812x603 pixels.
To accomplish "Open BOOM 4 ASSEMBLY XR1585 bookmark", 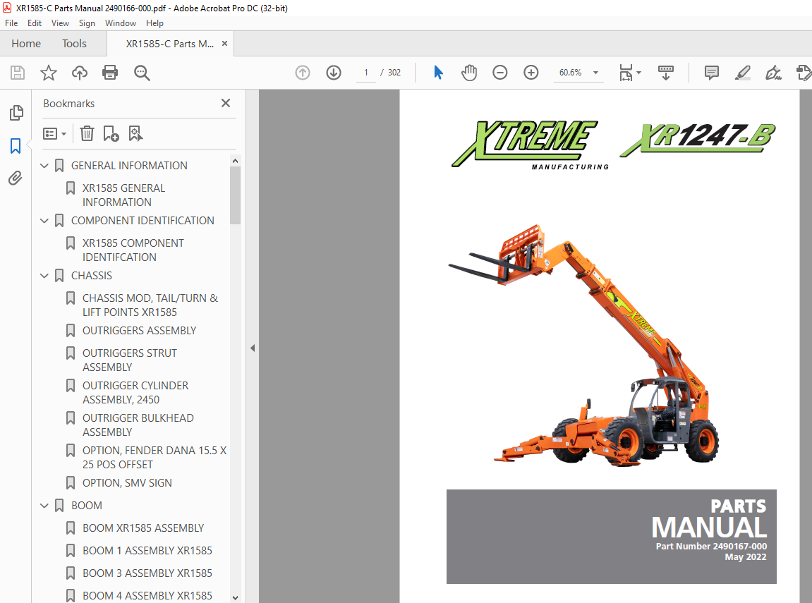I will (x=147, y=596).
